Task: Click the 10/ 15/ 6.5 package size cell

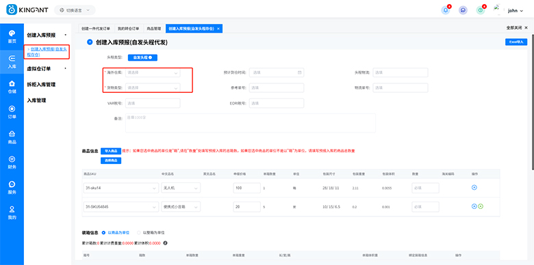Action: coord(331,206)
